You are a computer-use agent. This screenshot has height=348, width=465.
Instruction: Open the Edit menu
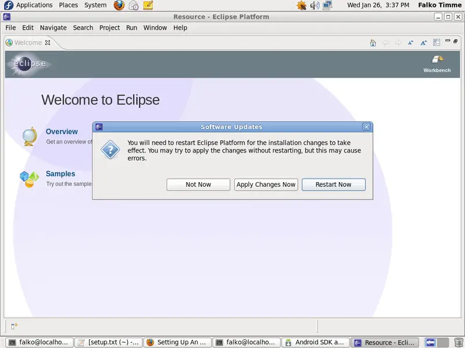pyautogui.click(x=28, y=28)
